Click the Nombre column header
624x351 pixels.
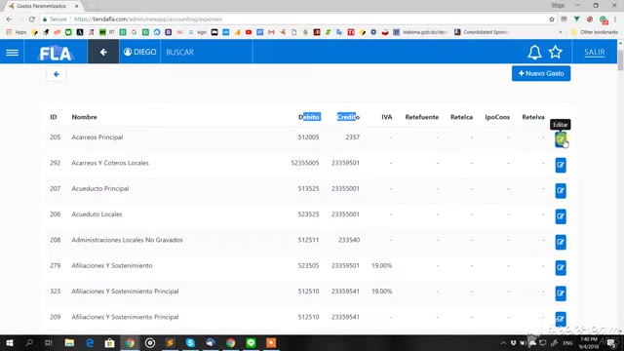tap(85, 117)
